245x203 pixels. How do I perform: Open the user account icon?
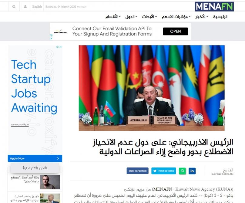pyautogui.click(x=25, y=7)
